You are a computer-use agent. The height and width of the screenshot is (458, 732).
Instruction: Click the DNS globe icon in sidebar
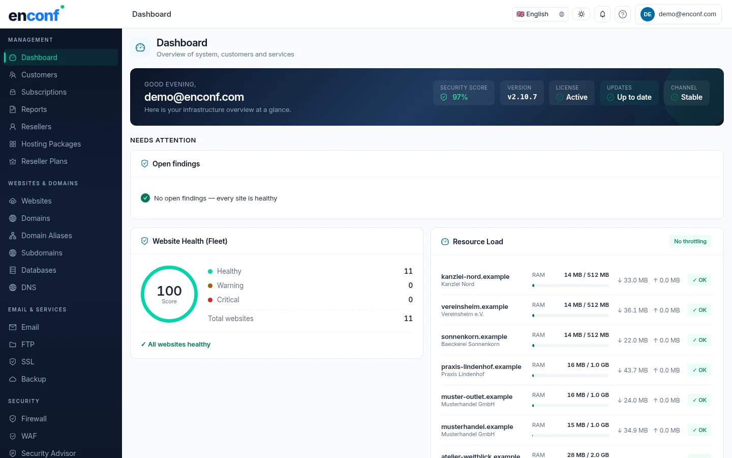[13, 288]
